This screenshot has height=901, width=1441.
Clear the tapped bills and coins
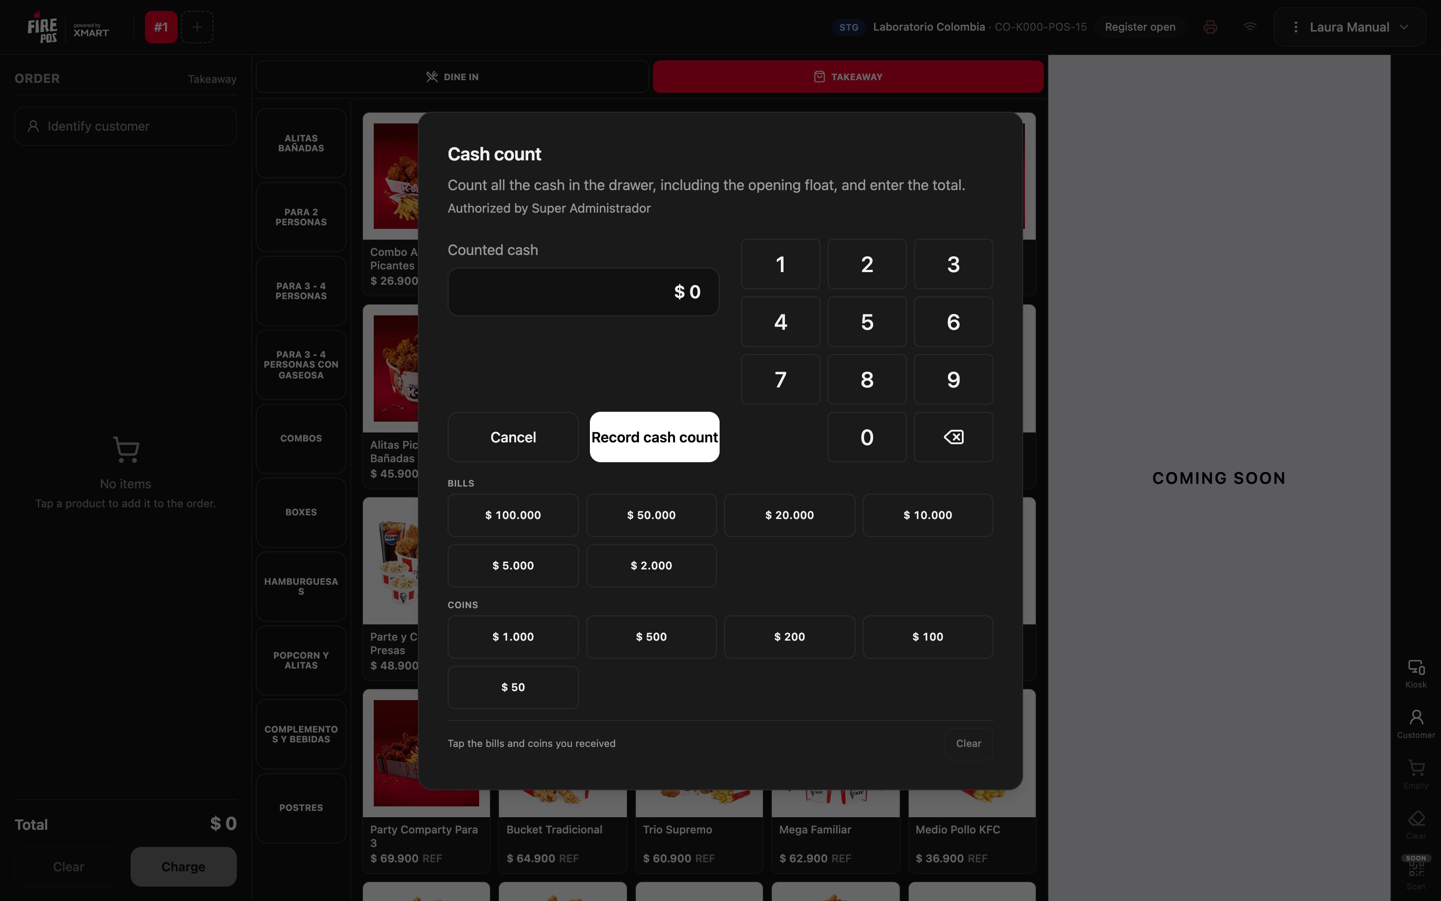[969, 744]
